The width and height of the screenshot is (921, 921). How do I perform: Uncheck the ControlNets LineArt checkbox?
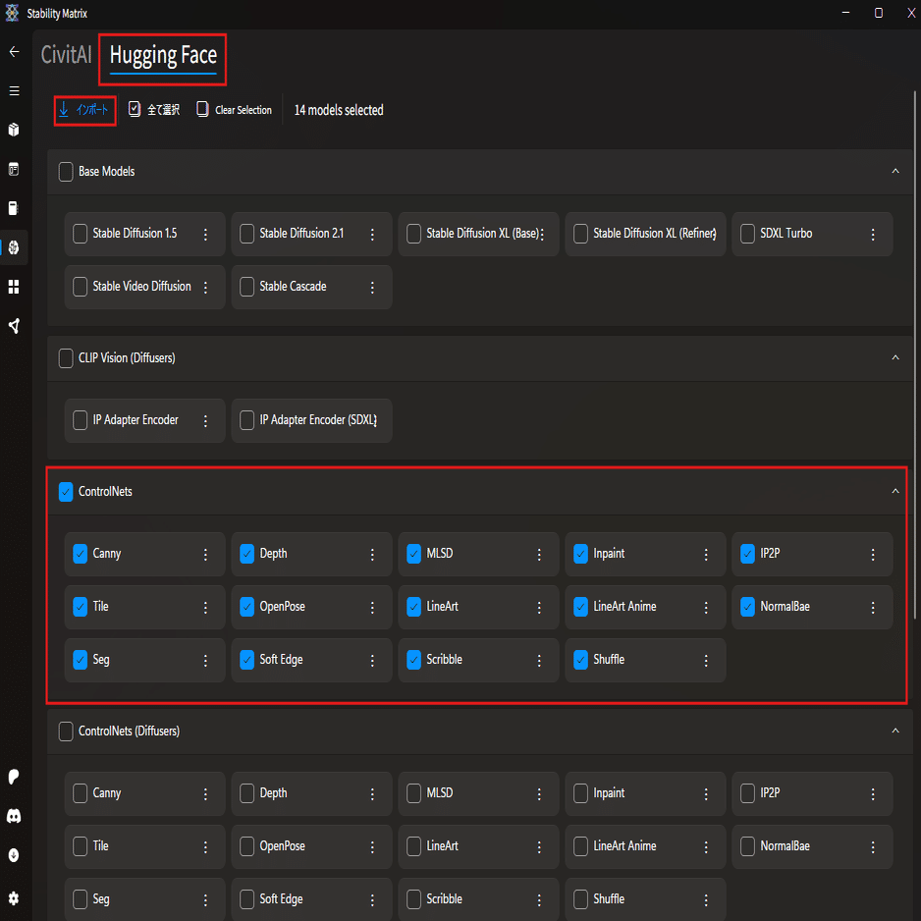click(x=413, y=606)
